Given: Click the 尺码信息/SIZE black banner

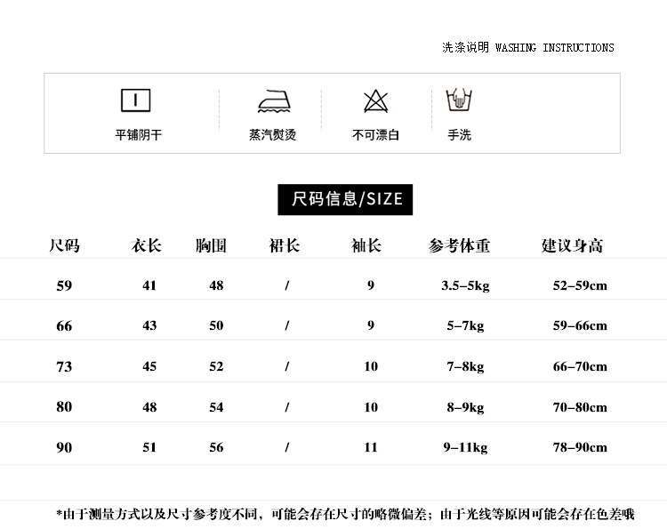Looking at the screenshot, I should (345, 199).
